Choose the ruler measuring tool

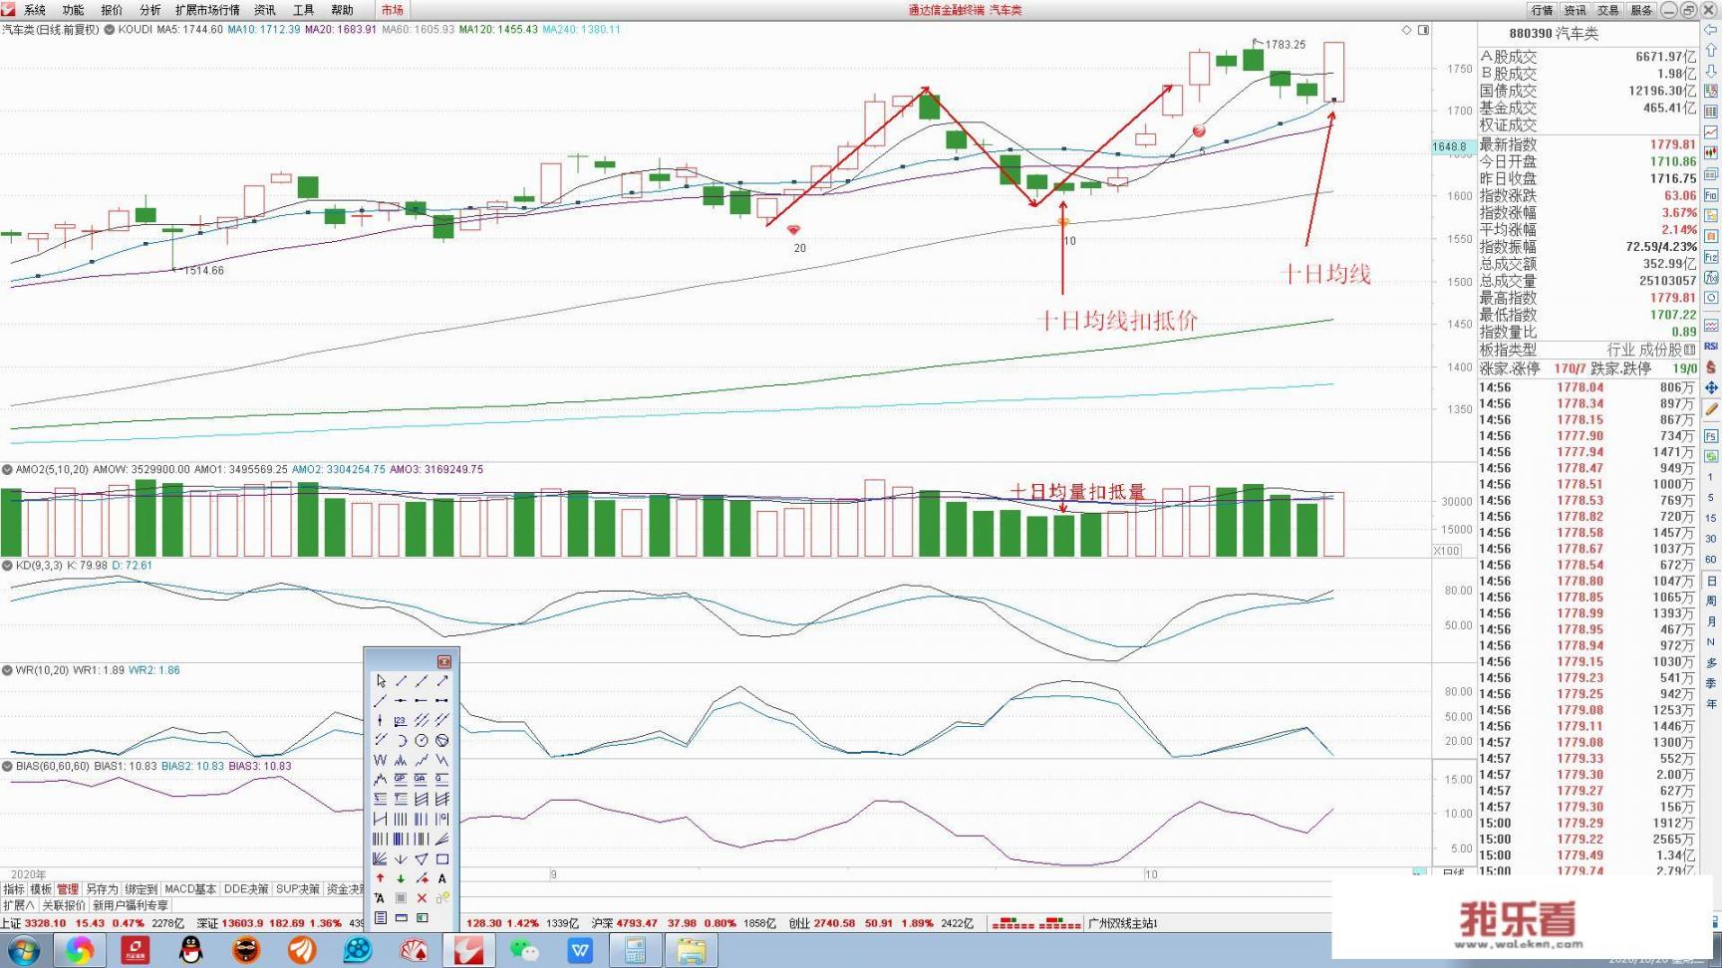[401, 917]
